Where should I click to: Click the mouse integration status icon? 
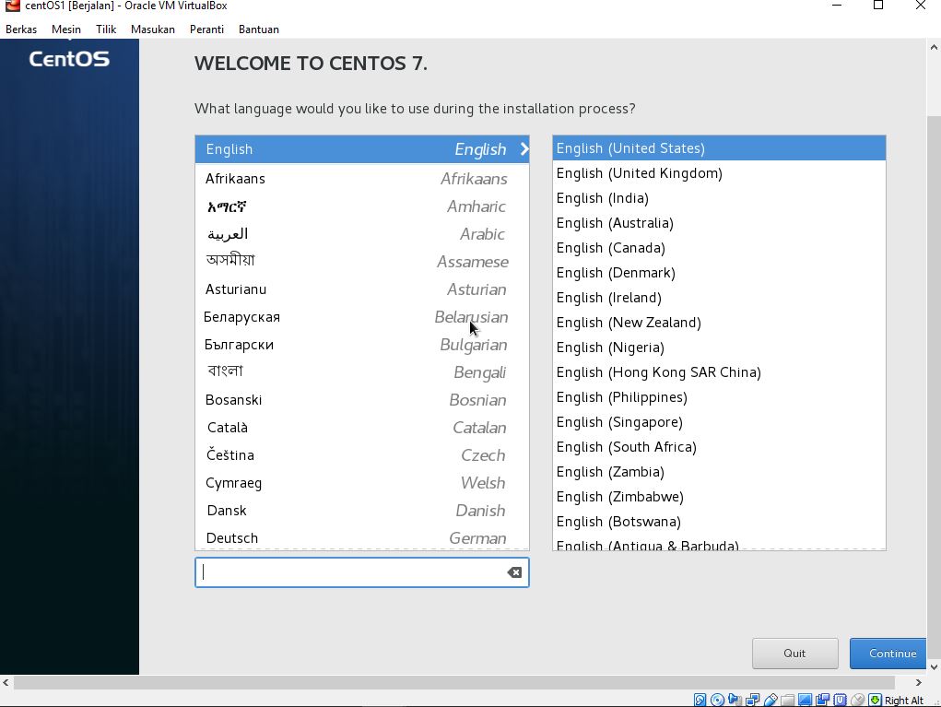tap(857, 700)
